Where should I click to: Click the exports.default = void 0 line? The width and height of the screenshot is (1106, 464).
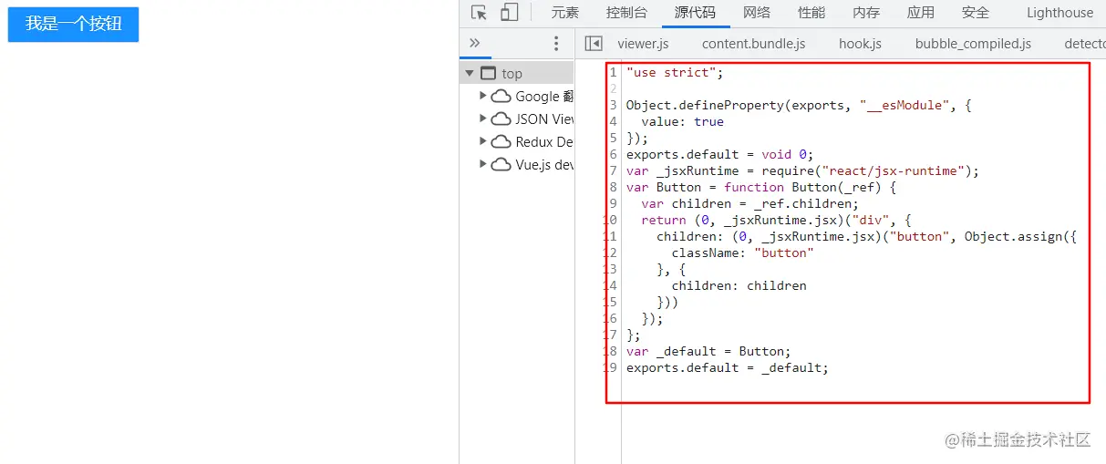(718, 154)
